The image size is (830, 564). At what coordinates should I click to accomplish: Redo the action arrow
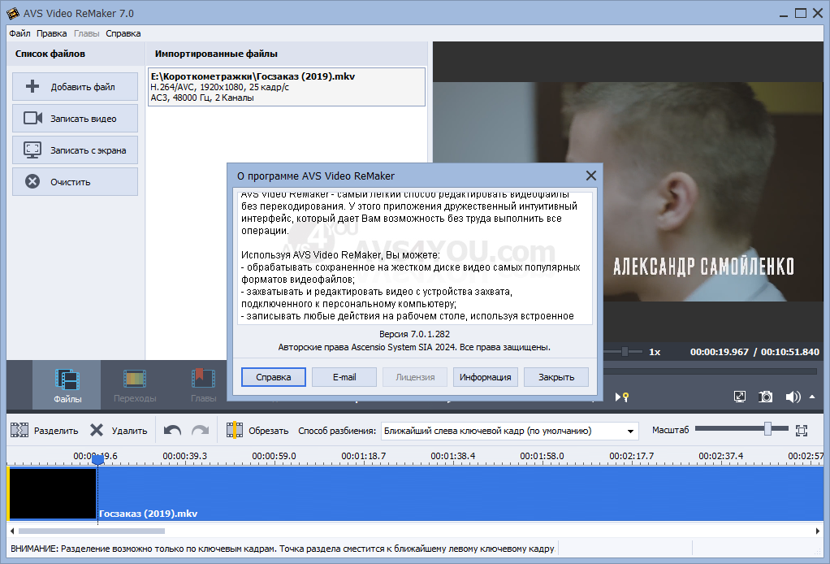coord(200,431)
